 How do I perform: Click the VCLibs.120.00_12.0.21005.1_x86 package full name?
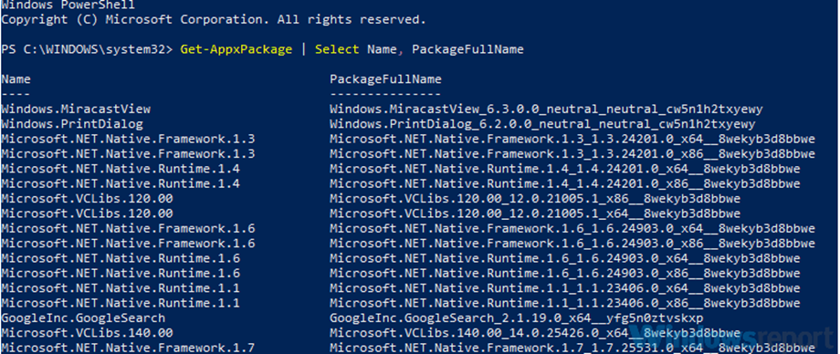(535, 199)
